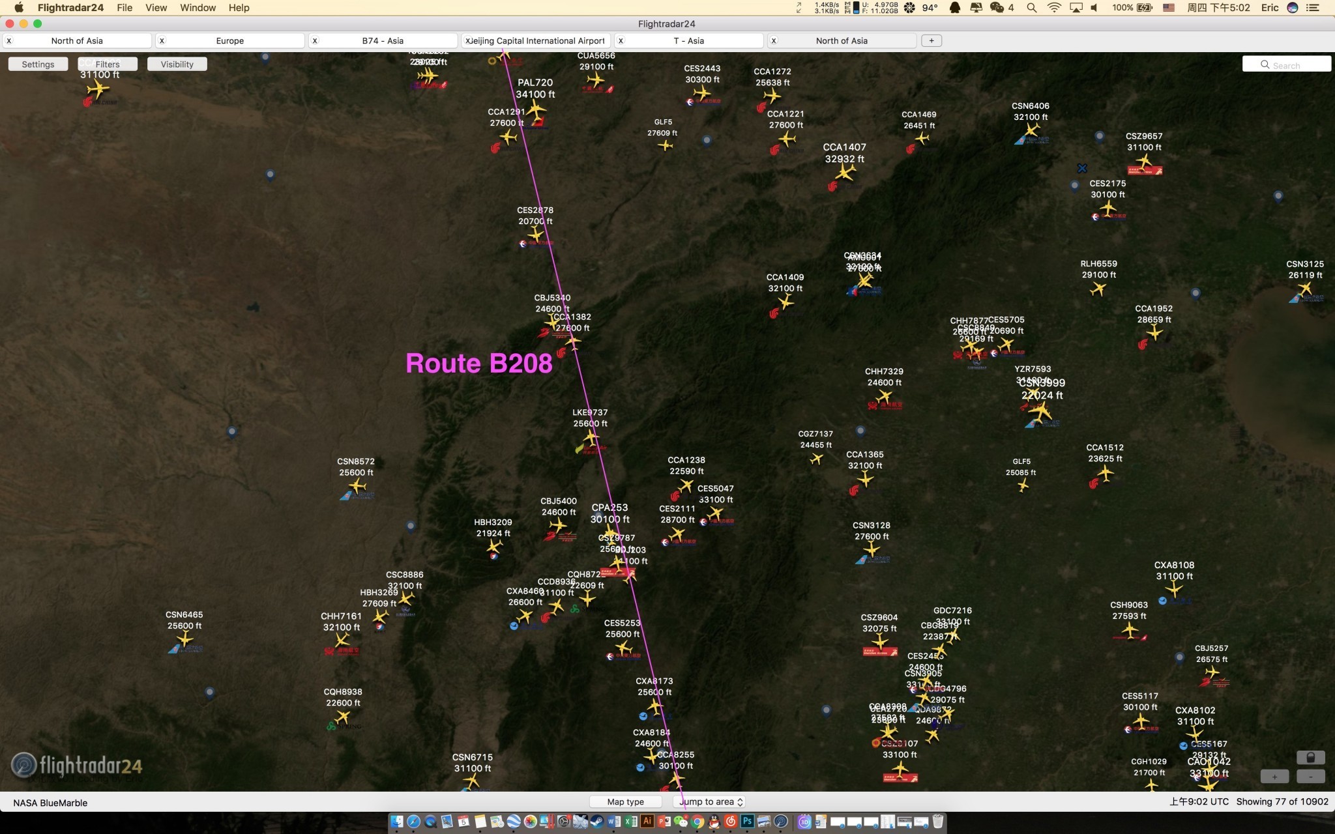Click the CCA1272 plane icon
This screenshot has height=834, width=1335.
coord(772,96)
